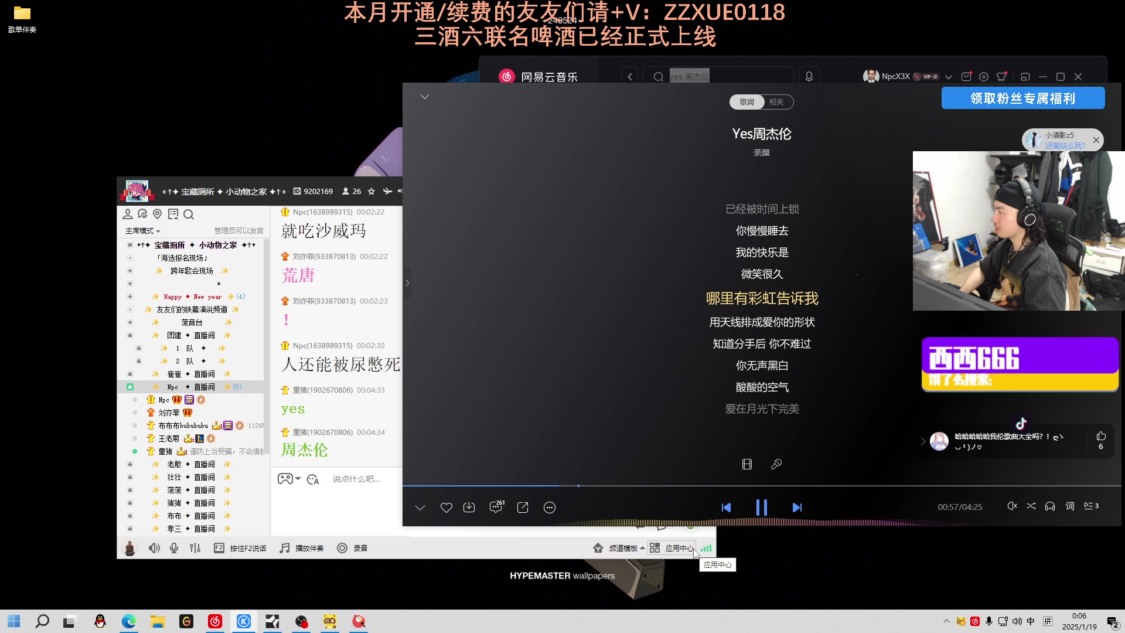
Task: Open the location pin icon in YY
Action: coord(157,214)
